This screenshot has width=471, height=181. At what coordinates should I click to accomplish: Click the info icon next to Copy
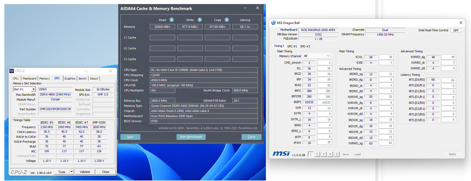tap(227, 20)
